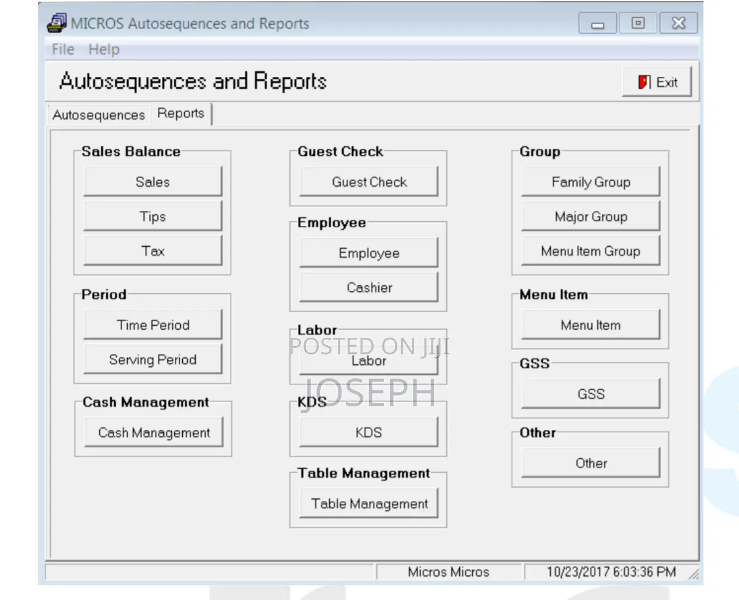The width and height of the screenshot is (739, 600).
Task: Open the Help menu
Action: point(104,49)
